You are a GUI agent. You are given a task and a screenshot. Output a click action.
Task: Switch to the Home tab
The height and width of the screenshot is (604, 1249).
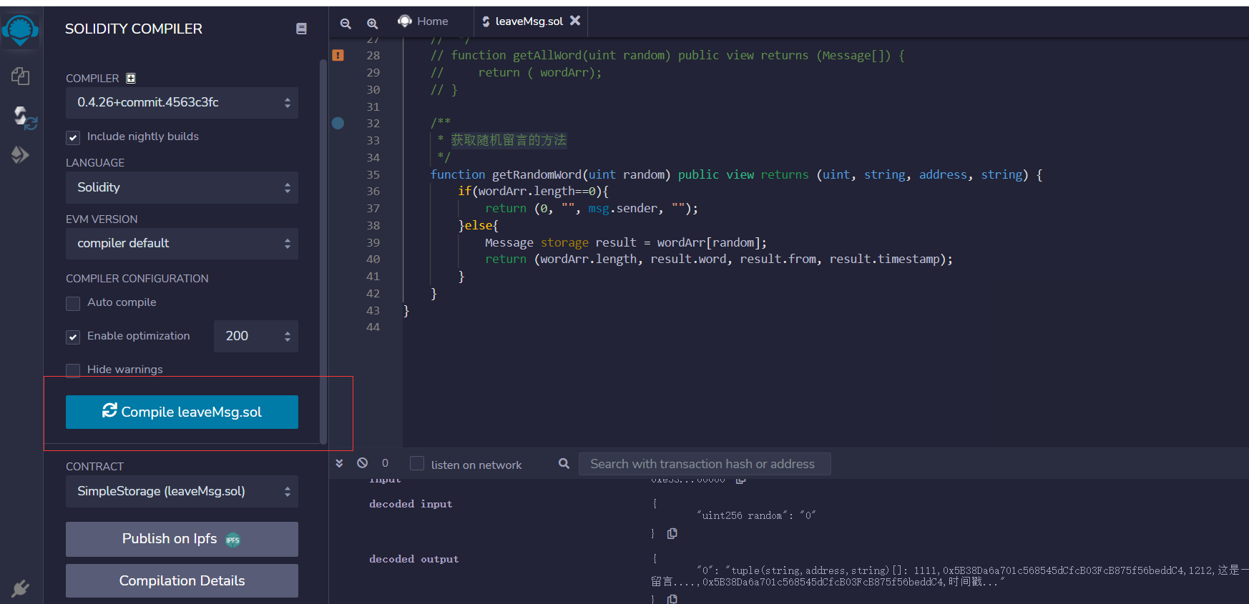click(423, 21)
